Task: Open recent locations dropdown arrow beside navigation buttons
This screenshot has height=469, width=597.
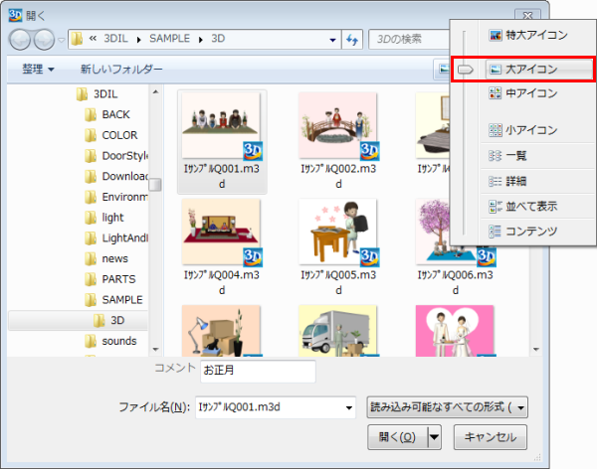Action: 61,40
